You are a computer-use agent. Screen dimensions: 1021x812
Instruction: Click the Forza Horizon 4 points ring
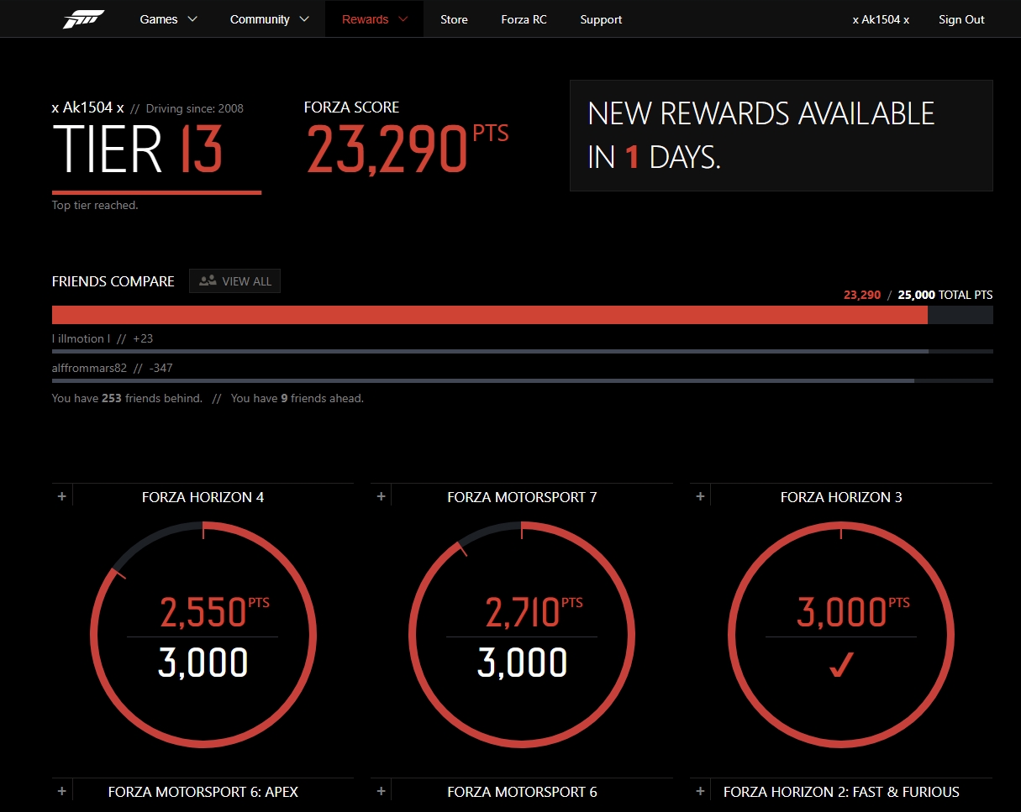203,634
